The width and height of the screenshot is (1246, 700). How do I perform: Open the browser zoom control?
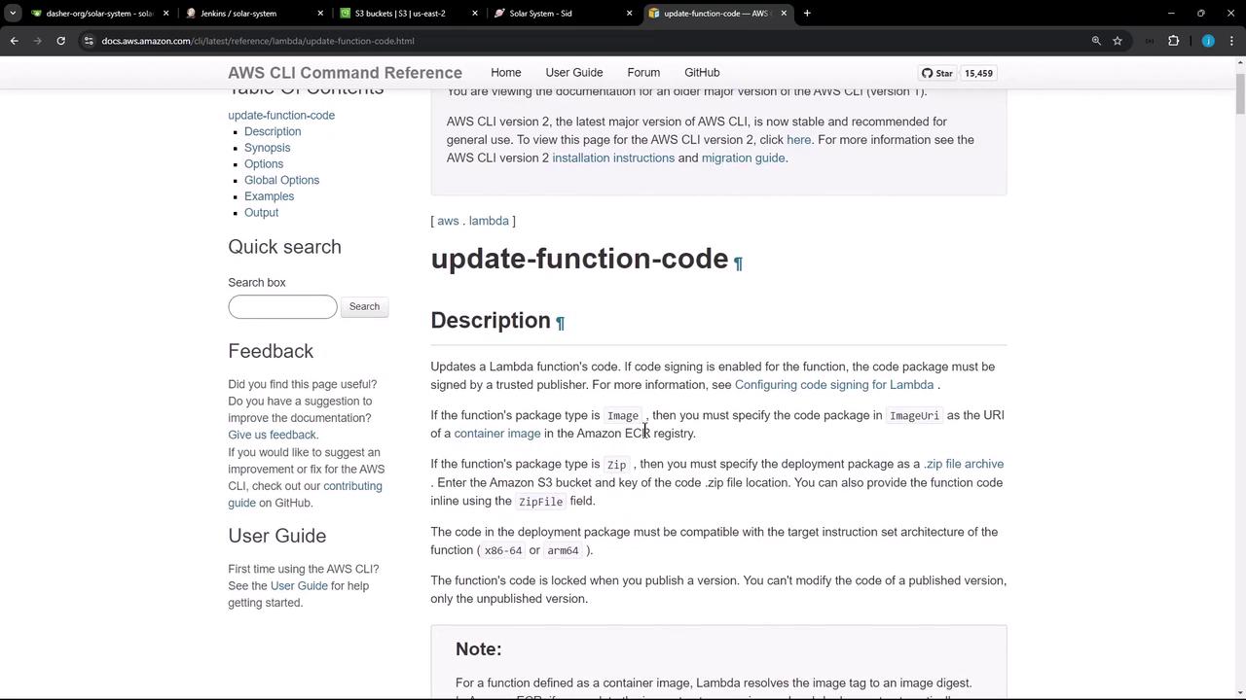1096,41
